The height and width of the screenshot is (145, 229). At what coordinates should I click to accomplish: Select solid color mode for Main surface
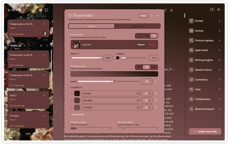[139, 36]
